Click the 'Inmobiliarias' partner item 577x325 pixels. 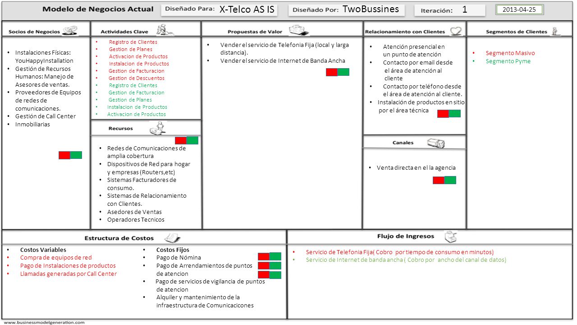click(x=32, y=125)
